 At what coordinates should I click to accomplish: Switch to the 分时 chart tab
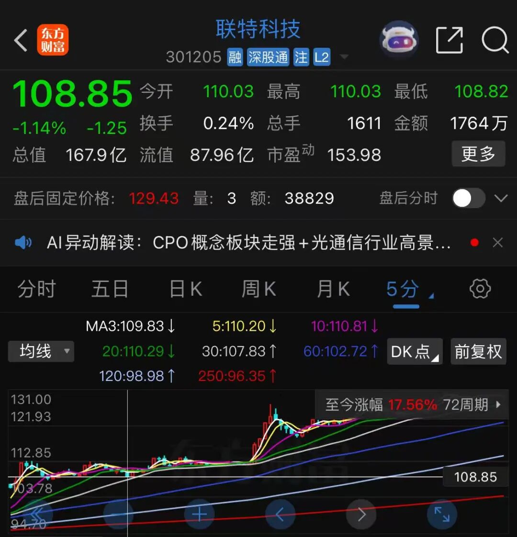(36, 289)
